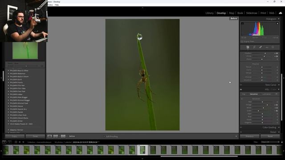This screenshot has width=285, height=160.
Task: Expand the Color Grading panel
Action: click(x=279, y=128)
